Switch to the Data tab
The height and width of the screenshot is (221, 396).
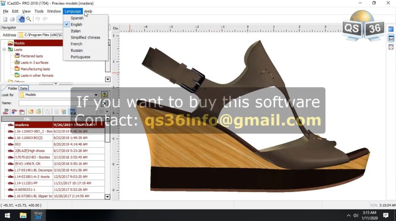tap(24, 88)
